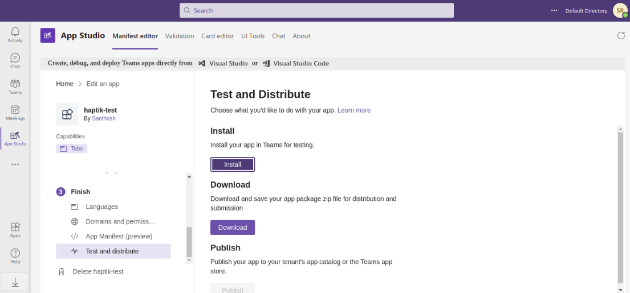The image size is (630, 293).
Task: Click the haptik-test app icon
Action: (67, 114)
